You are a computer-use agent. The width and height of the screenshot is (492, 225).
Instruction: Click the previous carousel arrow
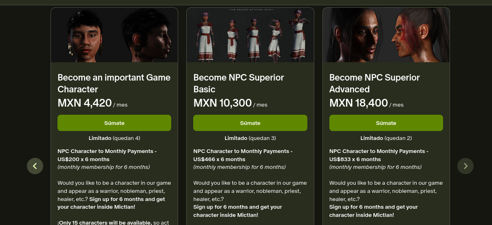point(35,166)
